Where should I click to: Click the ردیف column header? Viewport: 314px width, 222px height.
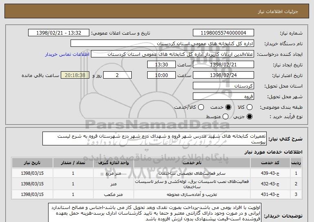tap(296, 163)
